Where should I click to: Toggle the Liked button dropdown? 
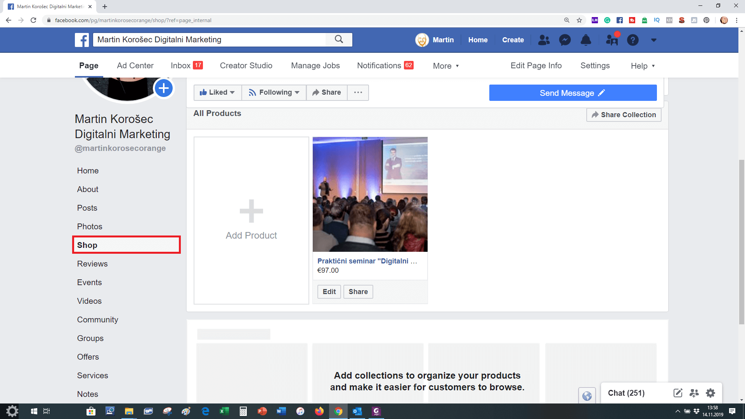point(217,92)
